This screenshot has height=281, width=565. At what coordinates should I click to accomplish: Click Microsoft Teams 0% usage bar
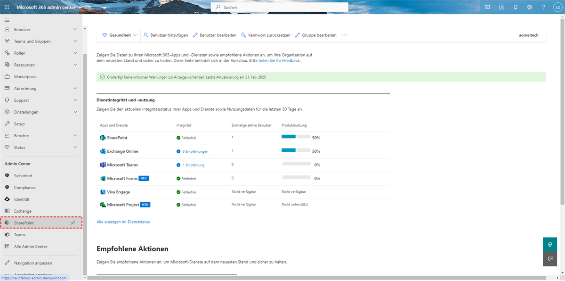click(x=296, y=164)
